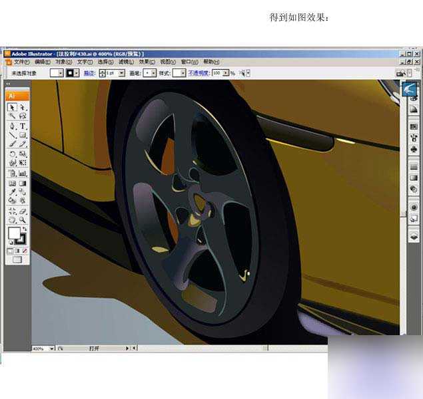The width and height of the screenshot is (423, 399).
Task: Collapse the toolbox with double-arrow
Action: [x=8, y=84]
